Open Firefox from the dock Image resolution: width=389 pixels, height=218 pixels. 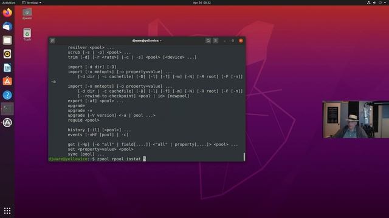(x=7, y=12)
